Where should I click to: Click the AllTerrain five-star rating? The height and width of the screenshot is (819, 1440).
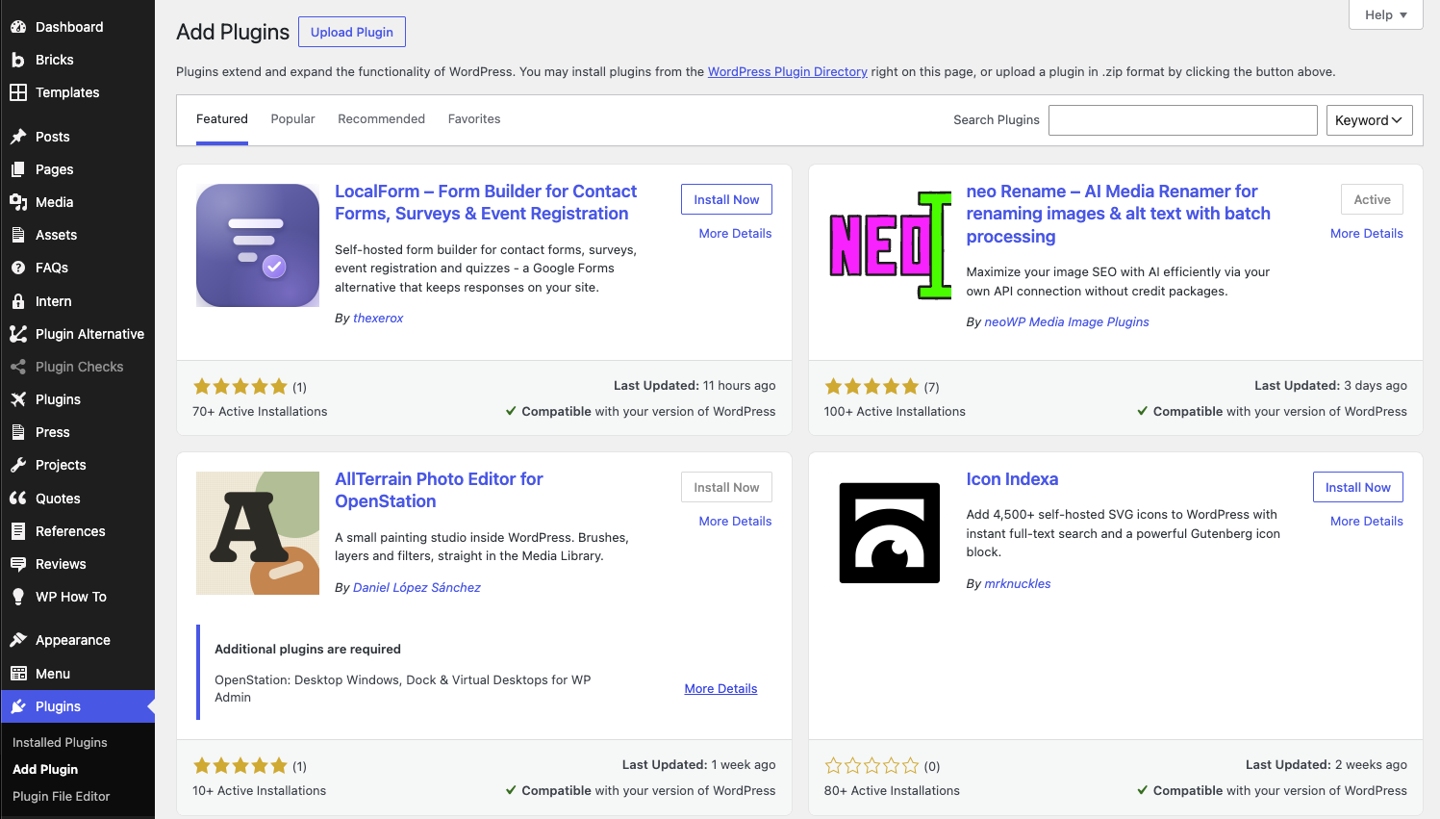(240, 766)
